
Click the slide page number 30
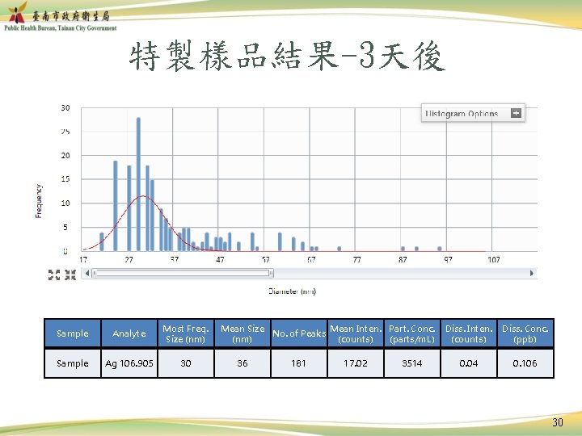(558, 422)
